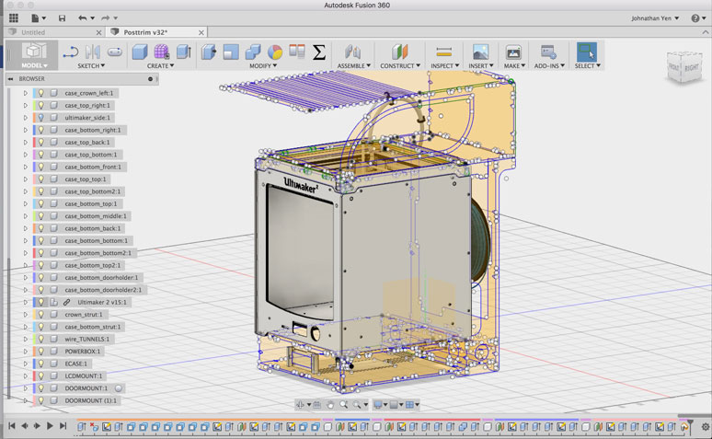Open the ASSEMBLE menu
Viewport: 712px width, 439px height.
click(x=353, y=66)
